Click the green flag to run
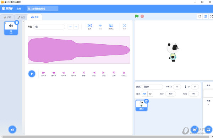 pyautogui.click(x=137, y=16)
